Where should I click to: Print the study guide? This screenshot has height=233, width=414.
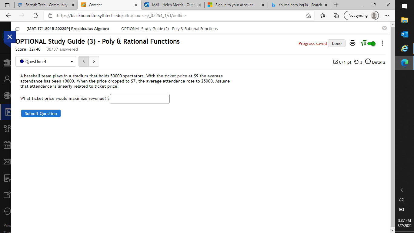click(x=352, y=43)
